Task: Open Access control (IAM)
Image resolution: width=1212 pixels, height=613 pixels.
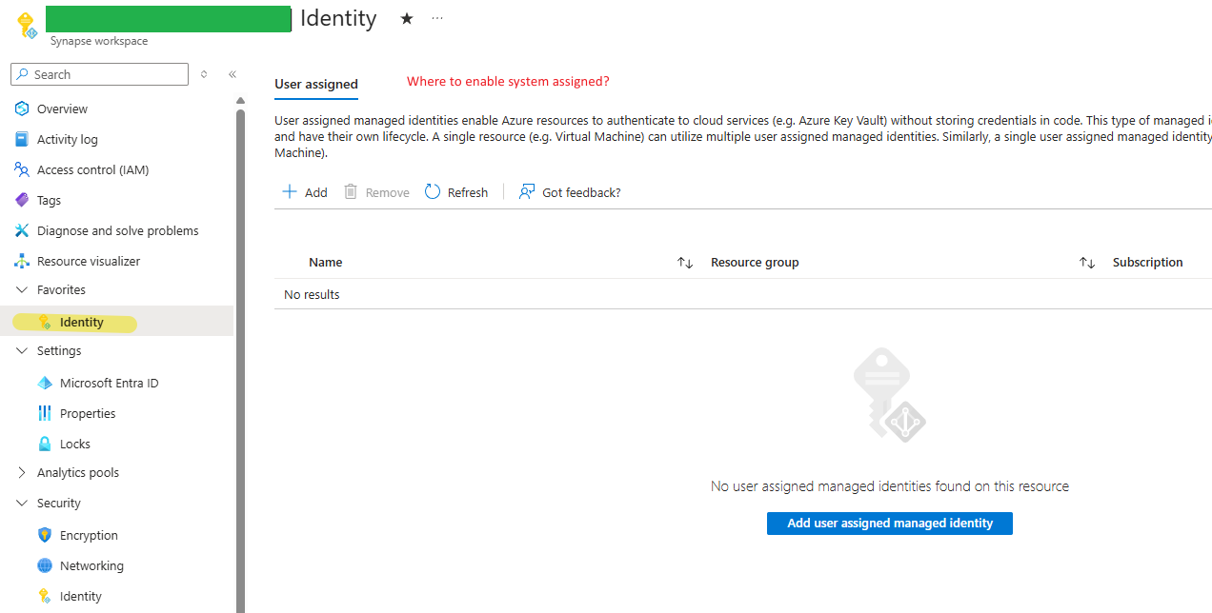Action: click(x=93, y=169)
